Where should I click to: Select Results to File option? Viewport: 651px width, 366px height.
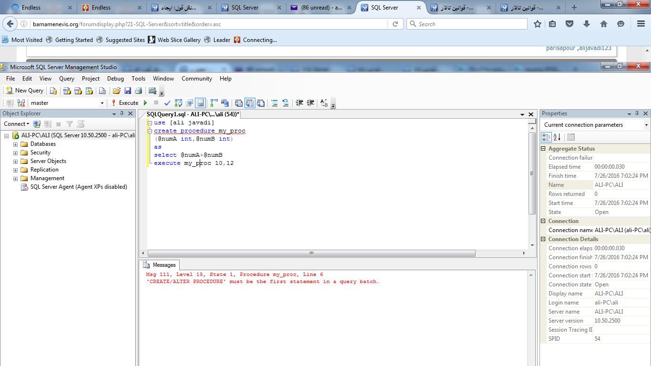pyautogui.click(x=261, y=103)
